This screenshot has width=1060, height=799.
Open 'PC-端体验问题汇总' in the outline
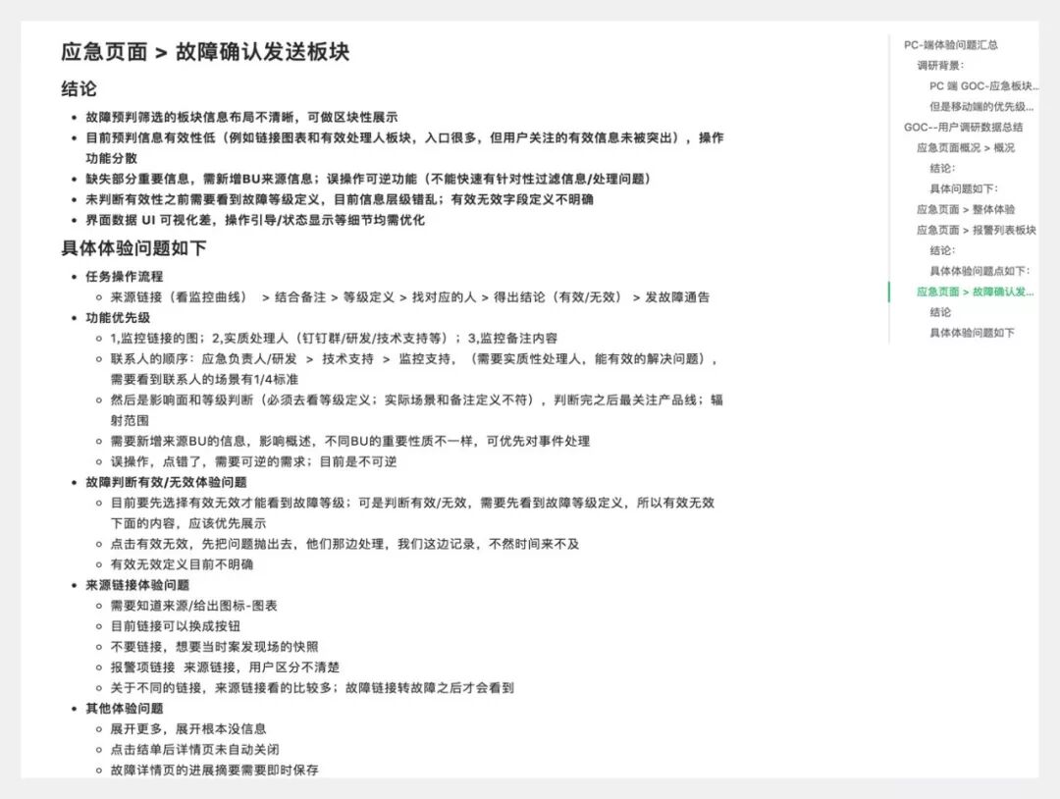[x=950, y=45]
